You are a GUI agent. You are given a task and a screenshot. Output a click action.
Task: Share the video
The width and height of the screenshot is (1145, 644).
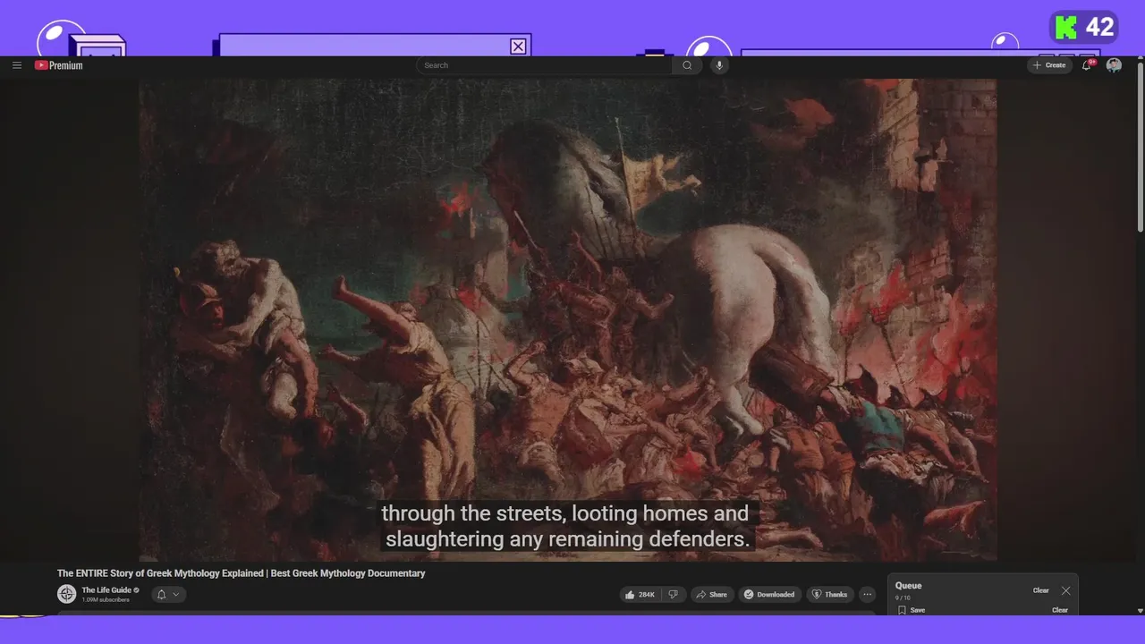[712, 594]
